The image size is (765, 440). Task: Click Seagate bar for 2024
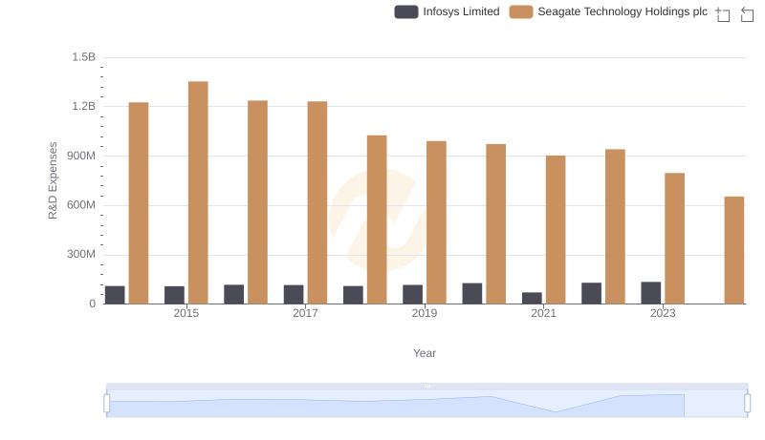point(734,250)
